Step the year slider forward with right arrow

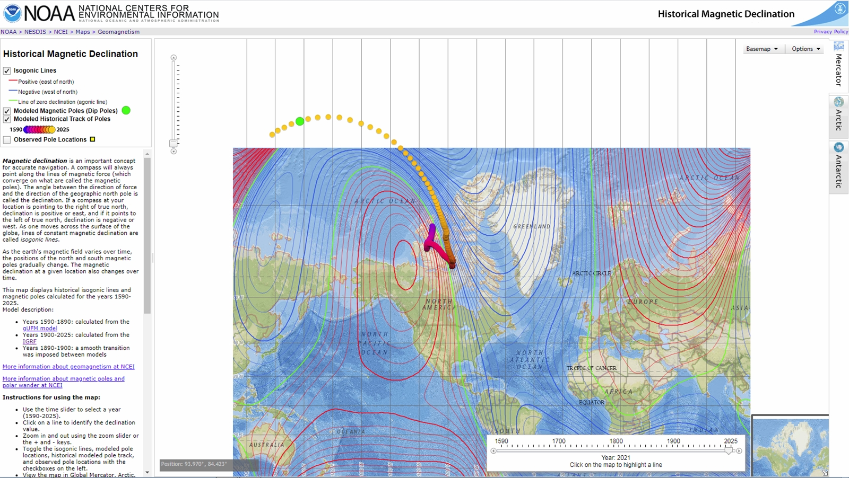(x=739, y=451)
